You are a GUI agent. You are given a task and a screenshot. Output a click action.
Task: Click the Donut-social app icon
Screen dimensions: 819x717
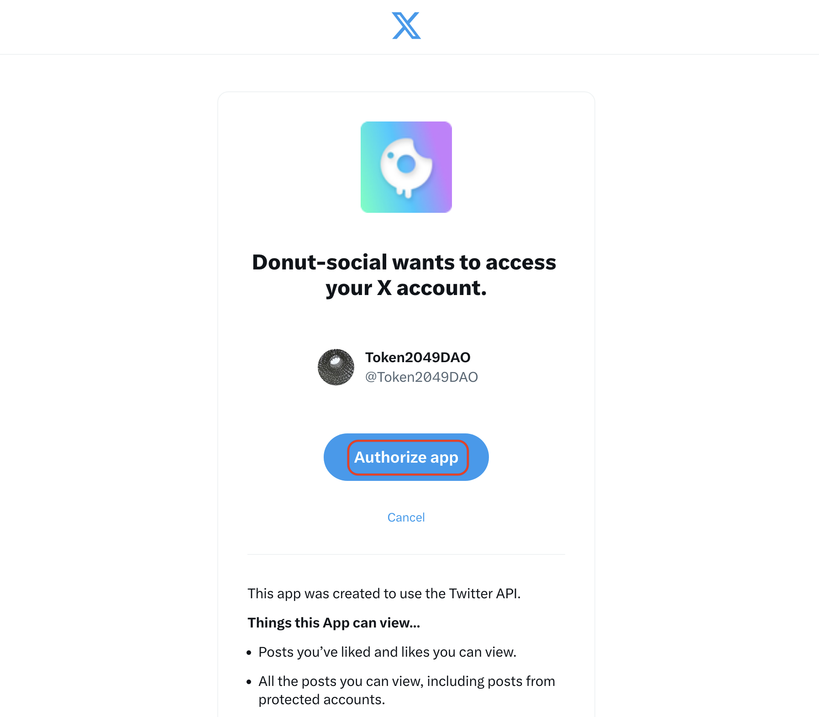click(x=406, y=167)
